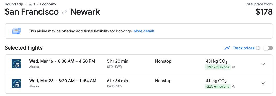Image resolution: width=276 pixels, height=96 pixels.
Task: Click info icon beside -22% emissions
Action: point(234,87)
